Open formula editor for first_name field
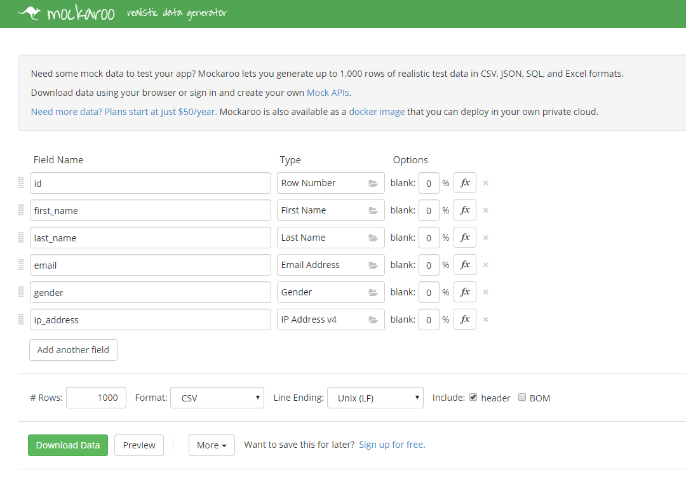 464,210
